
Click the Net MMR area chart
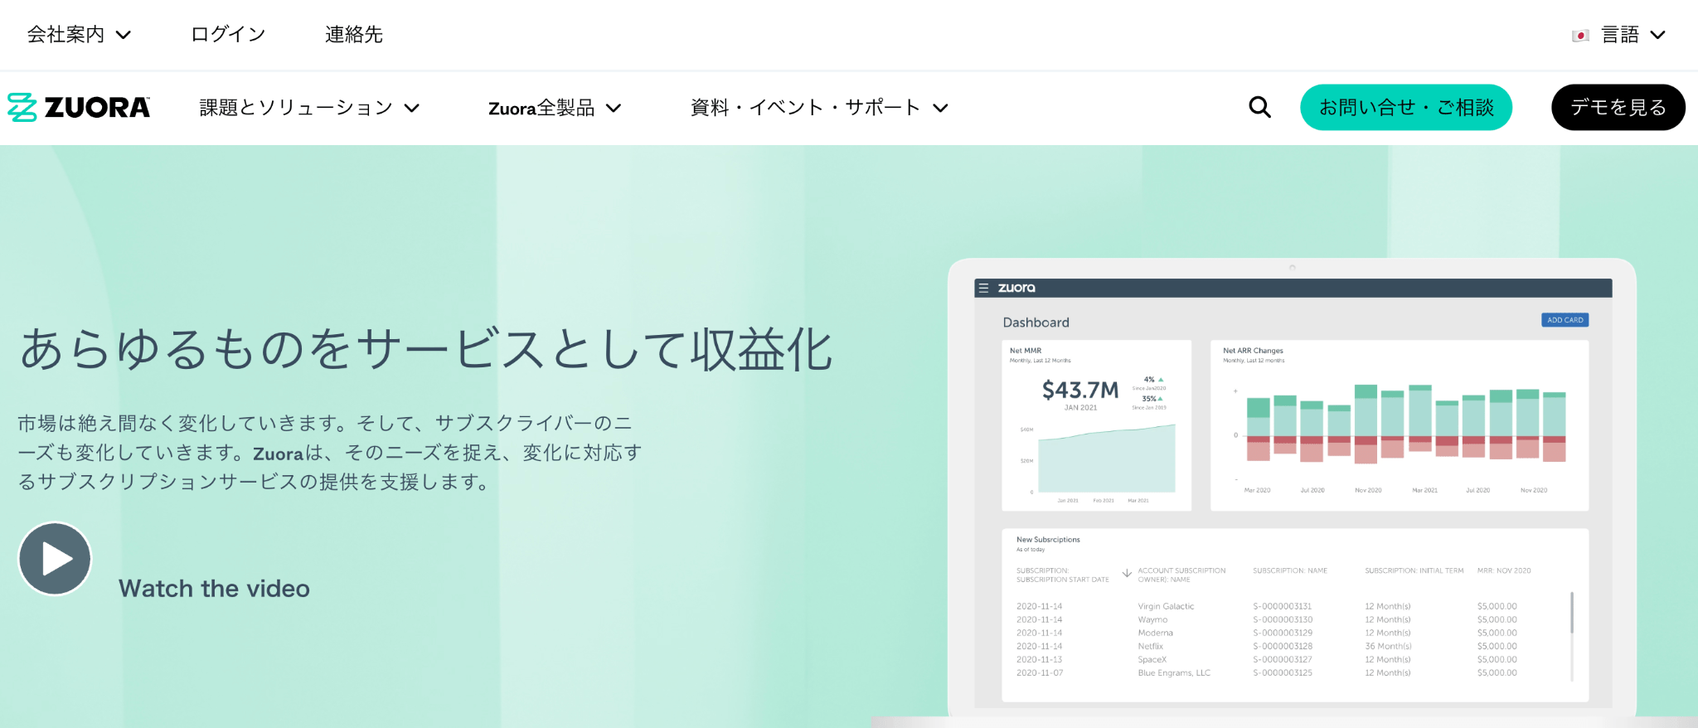tap(1105, 459)
